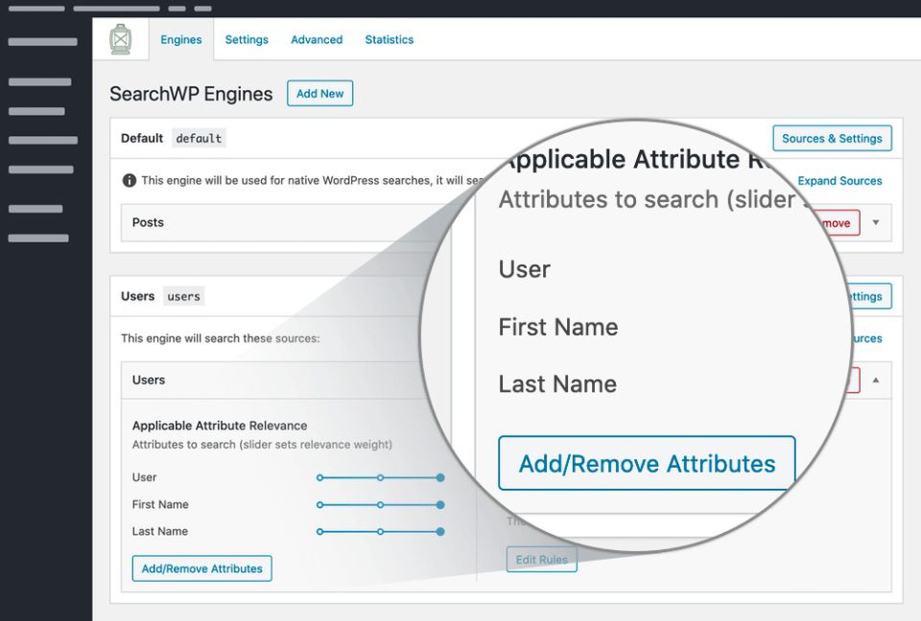View the Statistics tab
This screenshot has height=621, width=921.
tap(389, 40)
